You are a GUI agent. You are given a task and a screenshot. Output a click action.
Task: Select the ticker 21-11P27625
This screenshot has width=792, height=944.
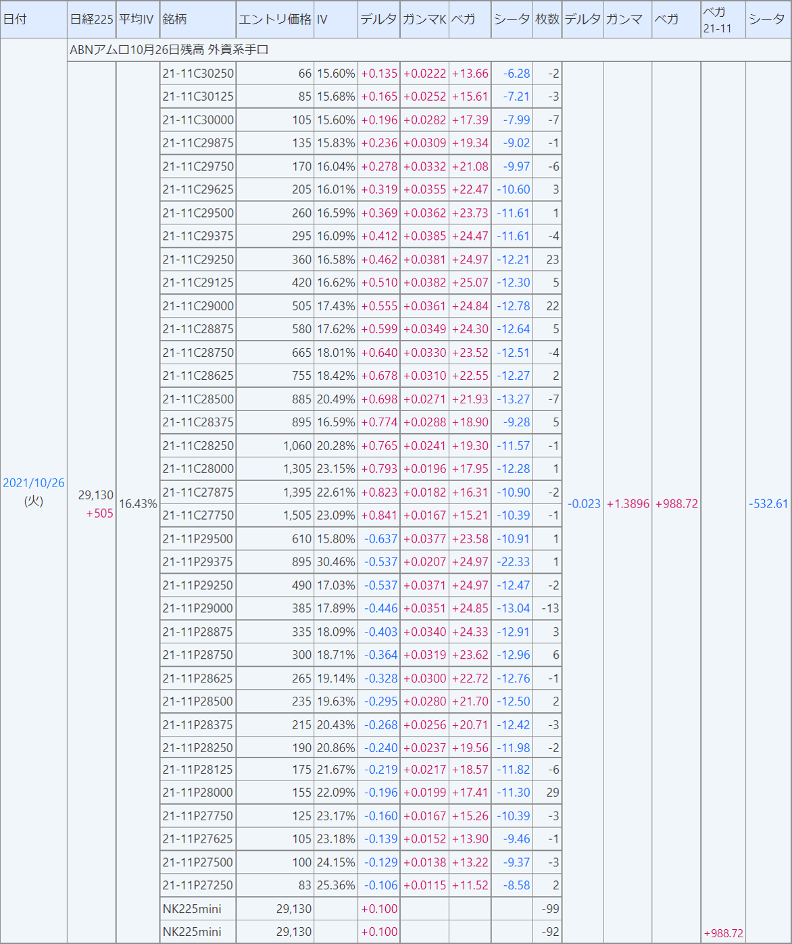pyautogui.click(x=197, y=840)
